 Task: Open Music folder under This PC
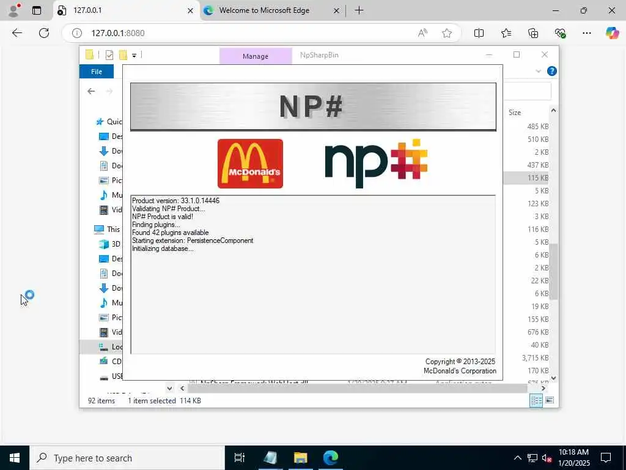[x=111, y=302]
